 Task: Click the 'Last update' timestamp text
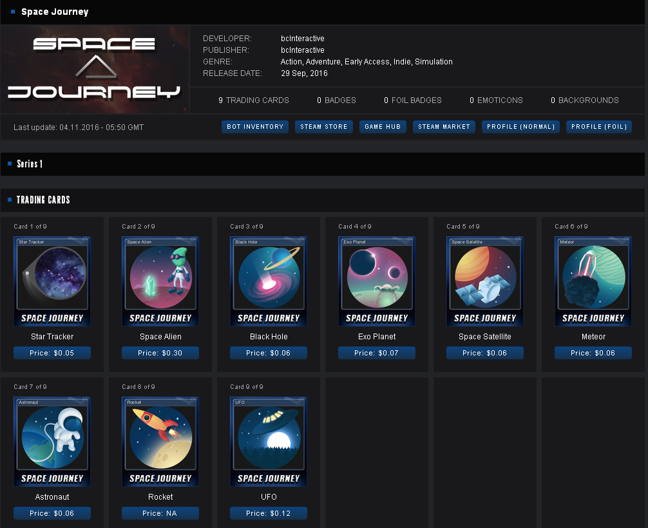[79, 127]
